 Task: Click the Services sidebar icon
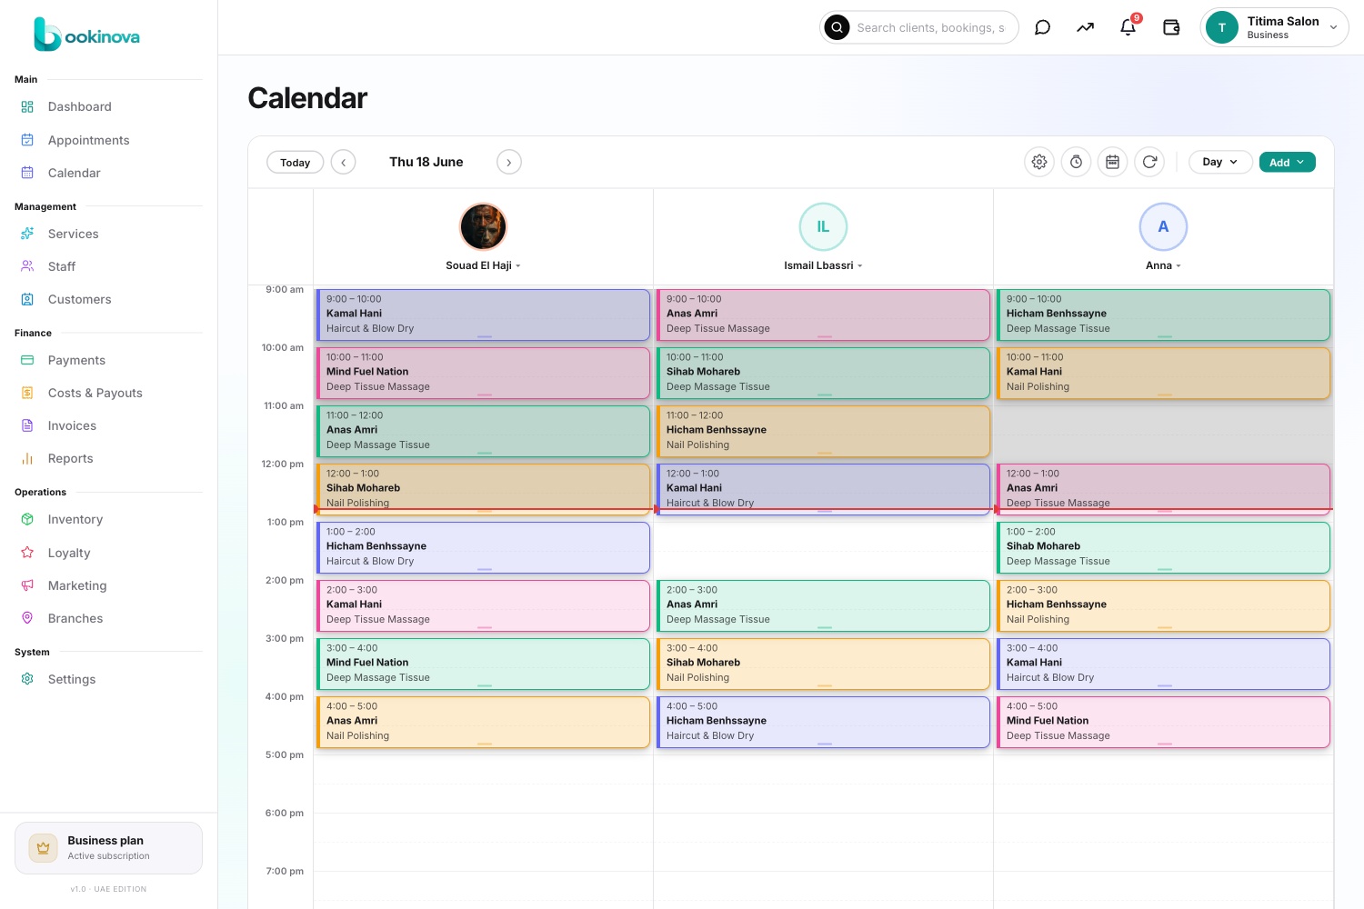27,234
